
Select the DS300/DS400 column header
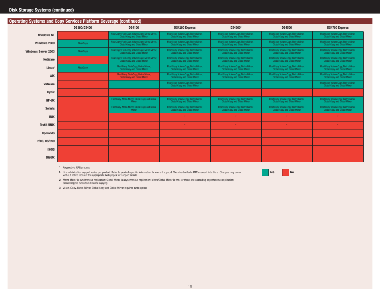tap(83, 27)
